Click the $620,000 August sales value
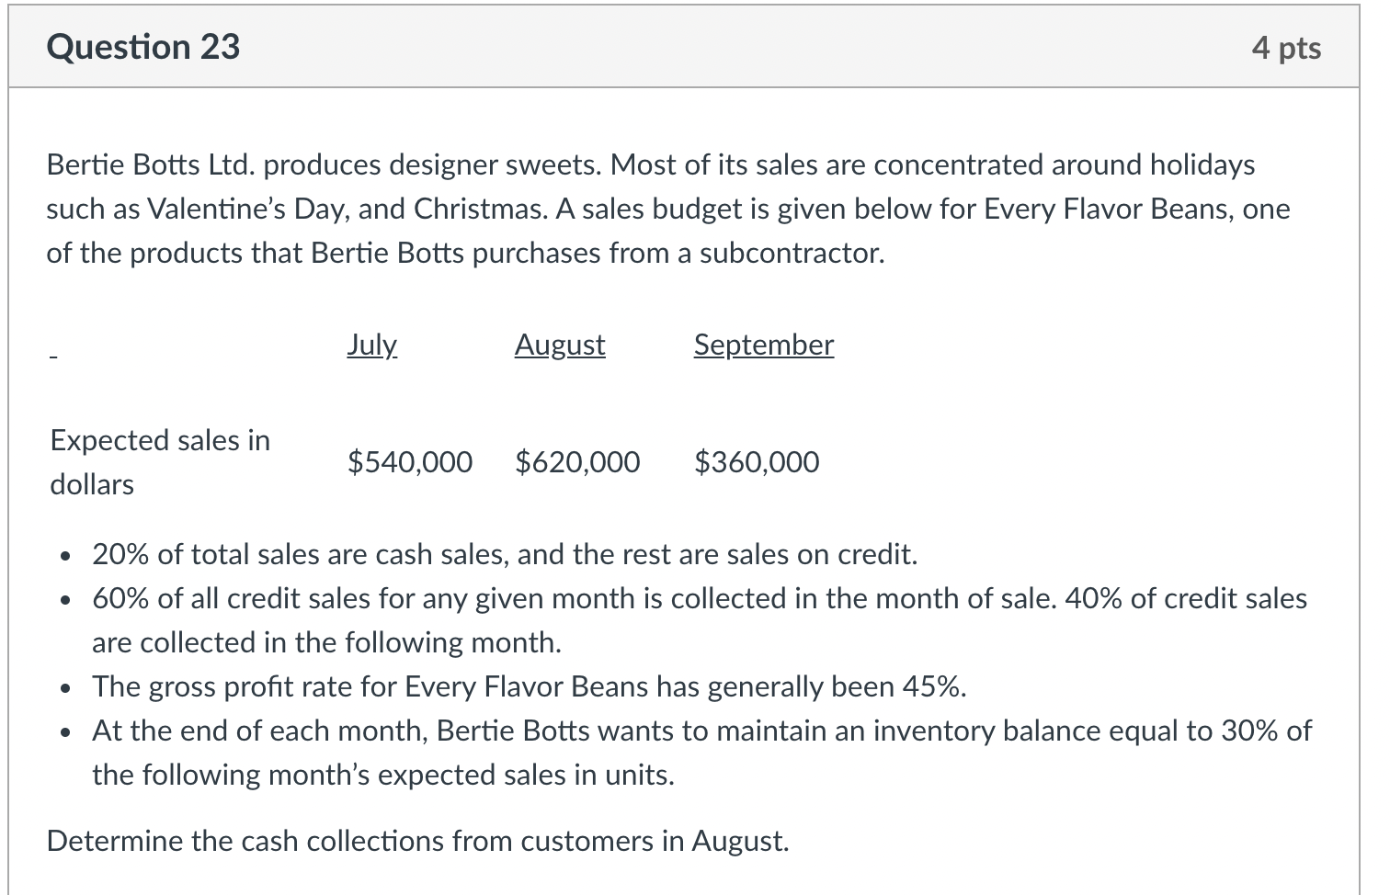Image resolution: width=1390 pixels, height=895 pixels. (x=577, y=461)
